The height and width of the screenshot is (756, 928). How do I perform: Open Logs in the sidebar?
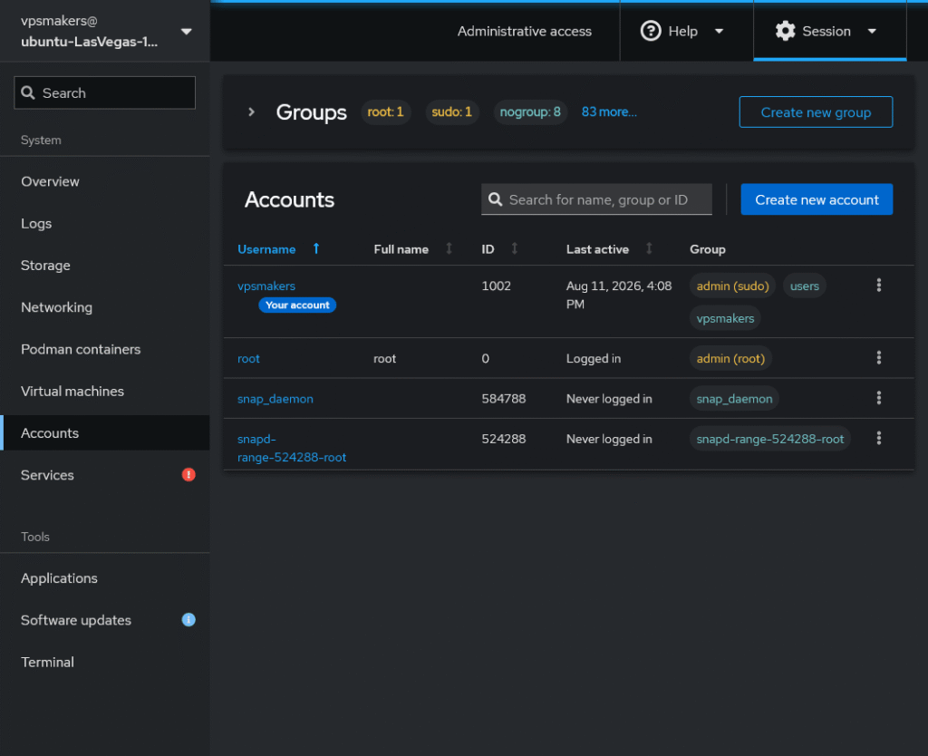pyautogui.click(x=105, y=224)
